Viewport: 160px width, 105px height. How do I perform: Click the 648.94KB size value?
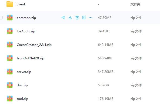click(105, 58)
